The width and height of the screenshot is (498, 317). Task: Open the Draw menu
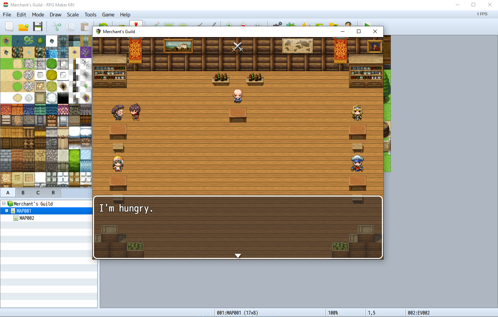[x=55, y=15]
